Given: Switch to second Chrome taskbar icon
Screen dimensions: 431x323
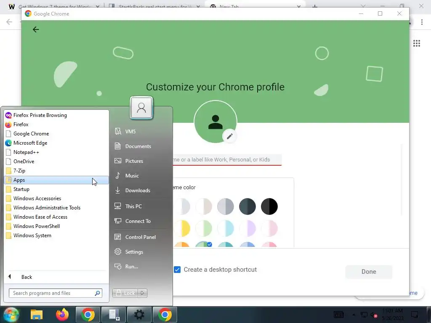Looking at the screenshot, I should (165, 315).
